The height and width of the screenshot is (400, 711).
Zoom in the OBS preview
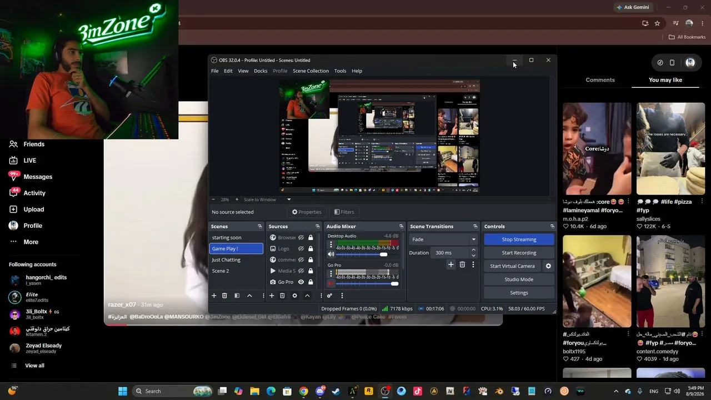click(x=237, y=199)
